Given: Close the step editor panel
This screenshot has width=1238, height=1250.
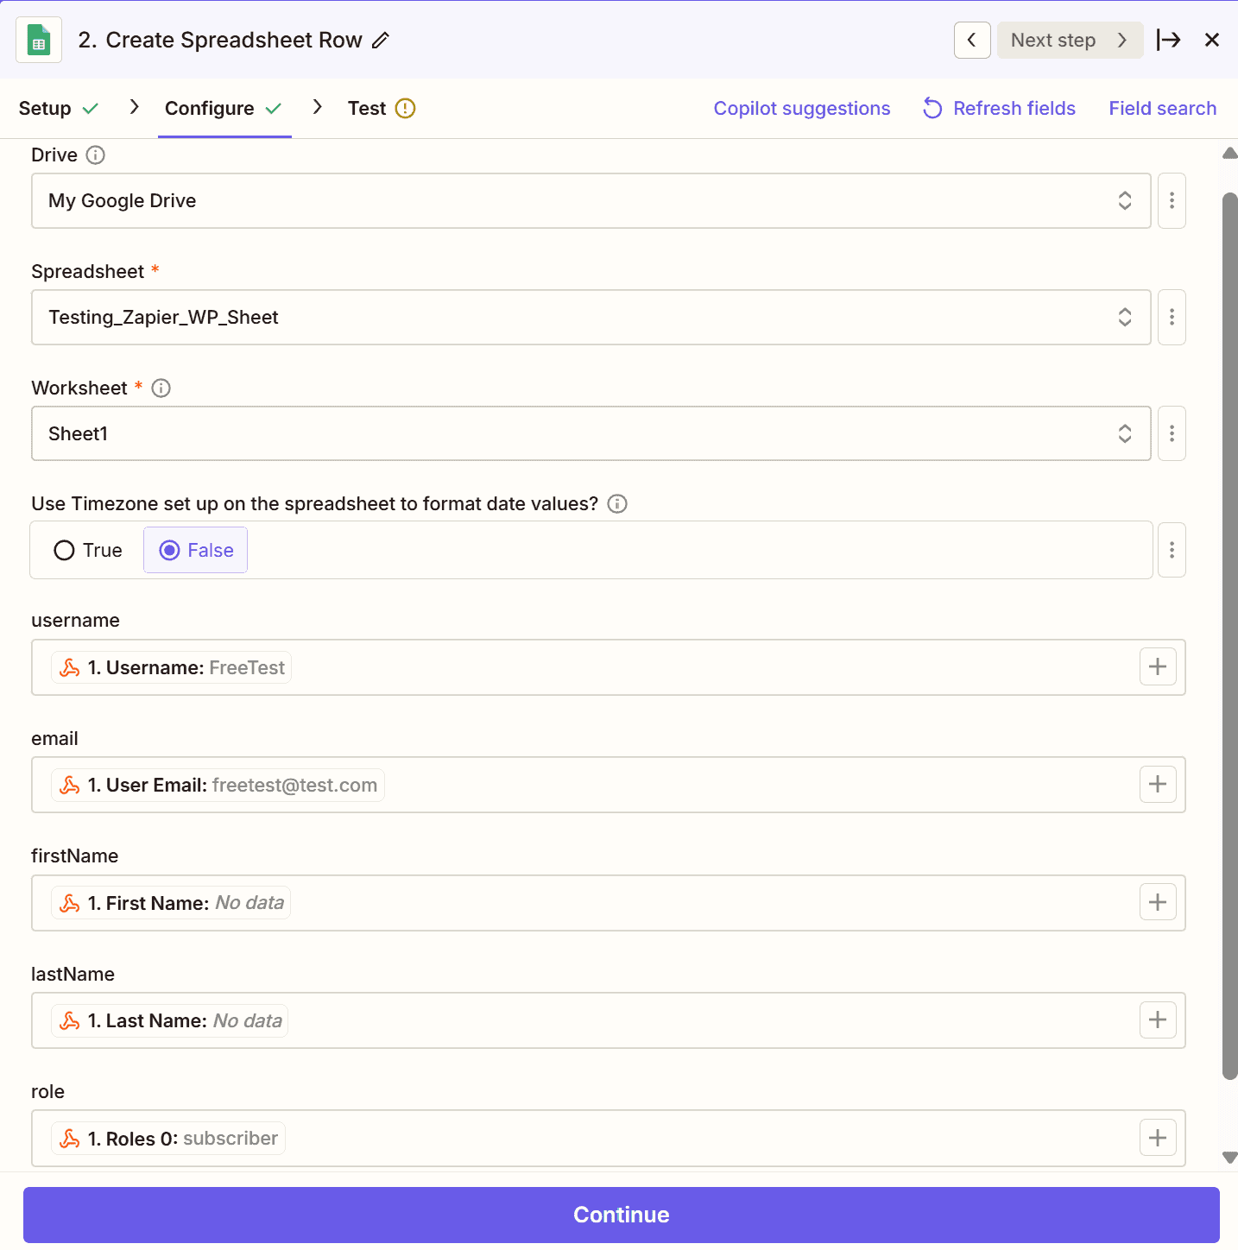Looking at the screenshot, I should point(1212,40).
